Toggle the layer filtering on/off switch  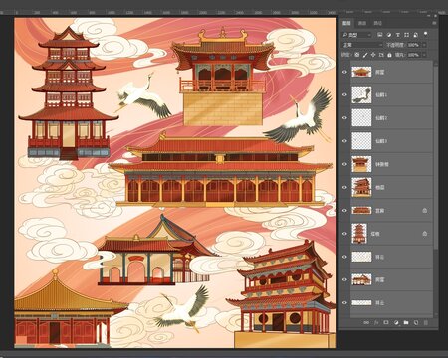point(425,34)
